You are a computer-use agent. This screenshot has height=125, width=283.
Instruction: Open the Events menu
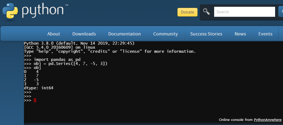pyautogui.click(x=265, y=34)
